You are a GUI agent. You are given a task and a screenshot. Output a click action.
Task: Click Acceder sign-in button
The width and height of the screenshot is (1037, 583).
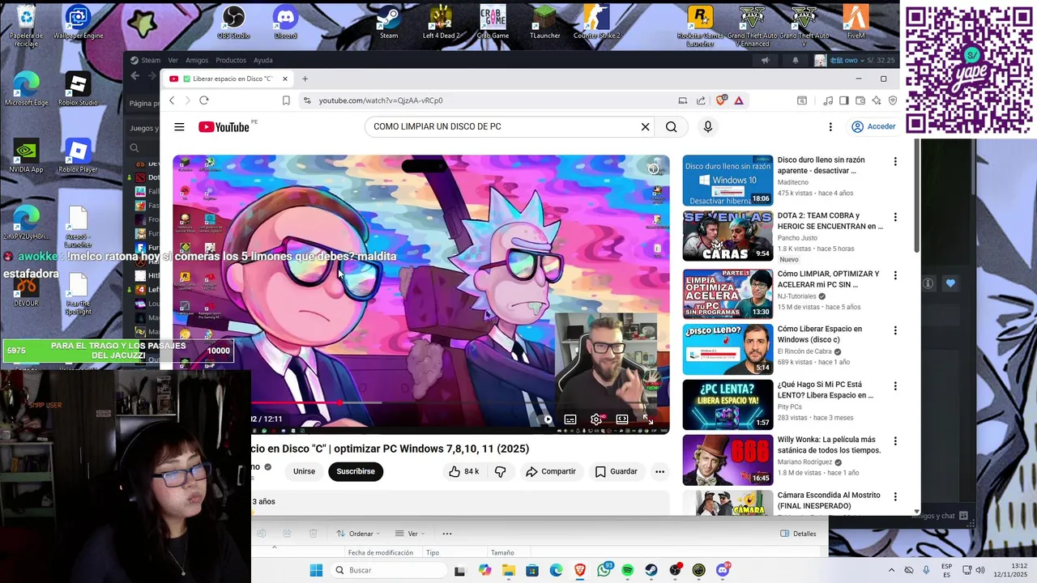(x=873, y=127)
